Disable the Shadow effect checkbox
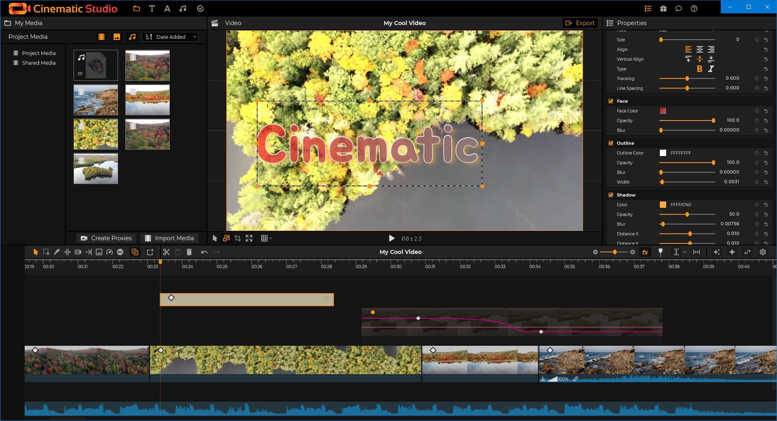This screenshot has height=421, width=777. (x=611, y=195)
